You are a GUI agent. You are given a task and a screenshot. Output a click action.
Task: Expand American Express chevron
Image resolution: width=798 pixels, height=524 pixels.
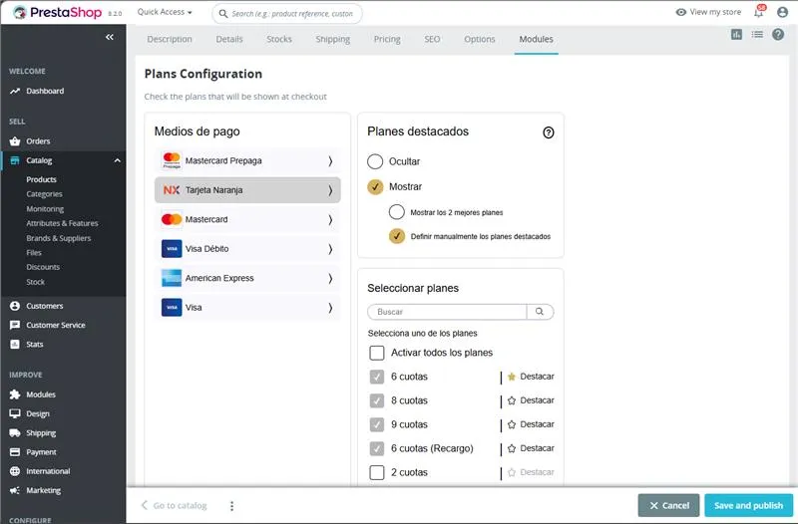[330, 279]
